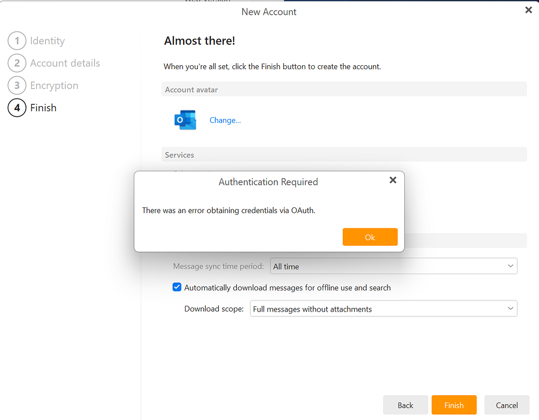The width and height of the screenshot is (539, 420).
Task: Open the Message sync time period dropdown
Action: click(x=393, y=266)
